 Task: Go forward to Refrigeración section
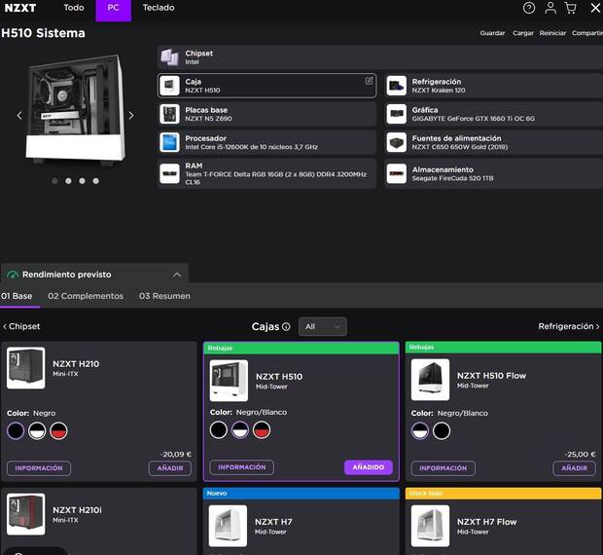(x=569, y=326)
